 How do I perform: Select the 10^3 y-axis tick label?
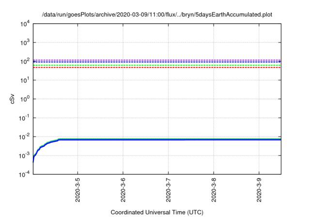[25, 43]
